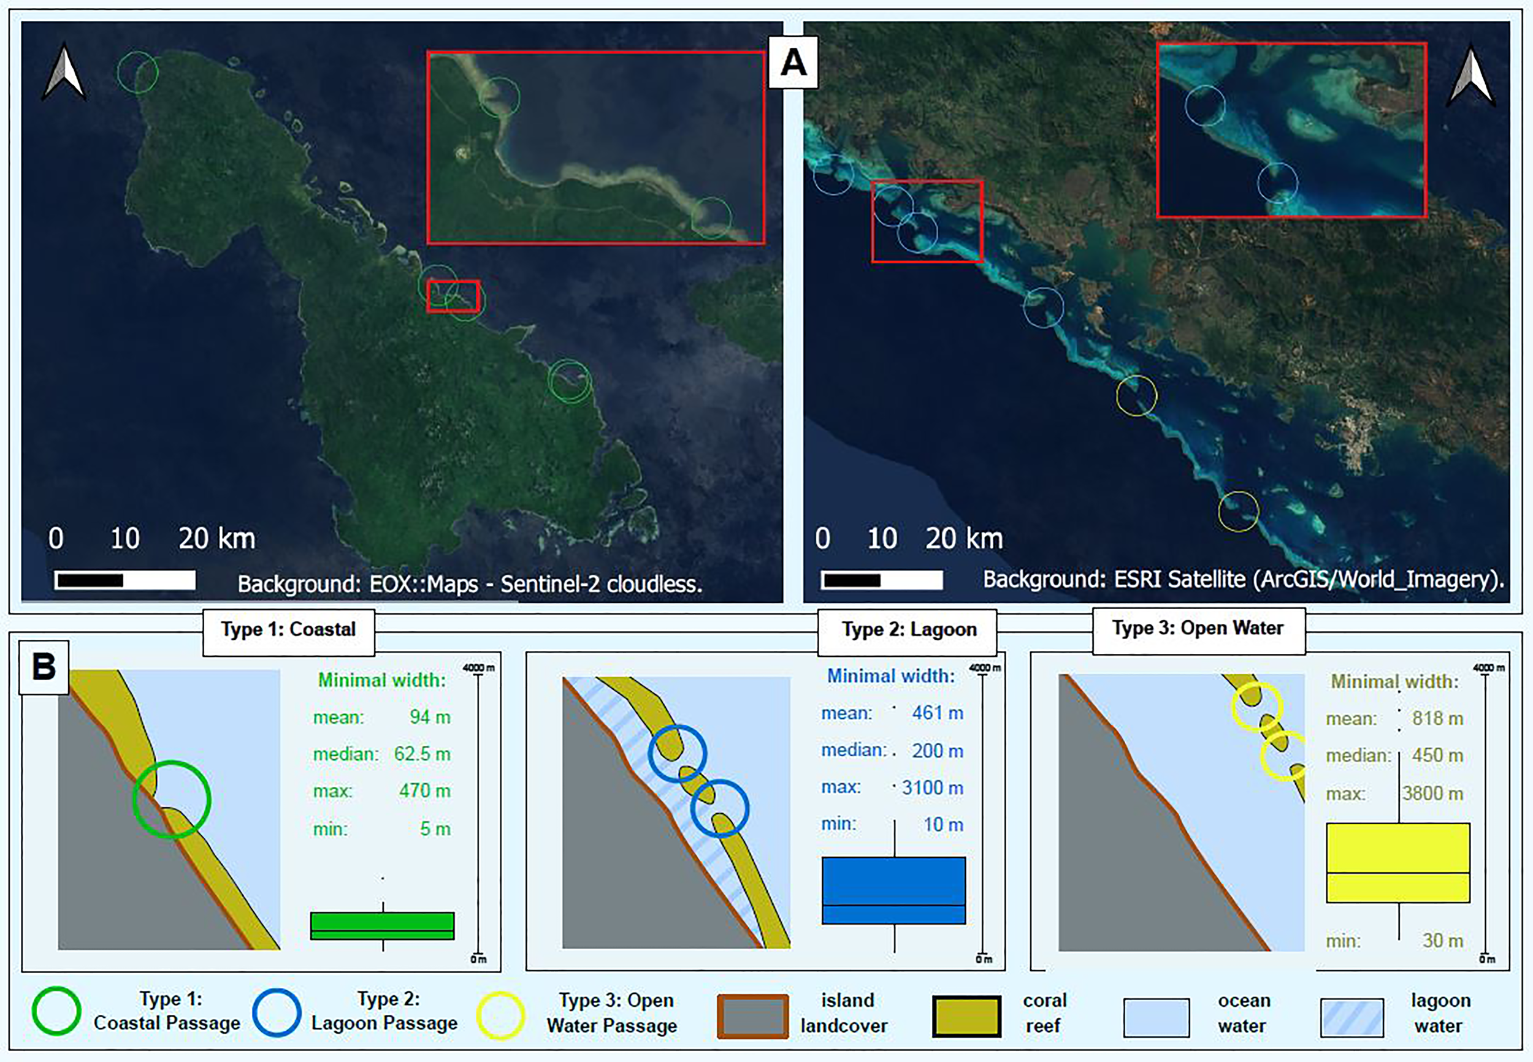Click the green circle in Type 1 diagram
The image size is (1533, 1062).
pyautogui.click(x=172, y=798)
